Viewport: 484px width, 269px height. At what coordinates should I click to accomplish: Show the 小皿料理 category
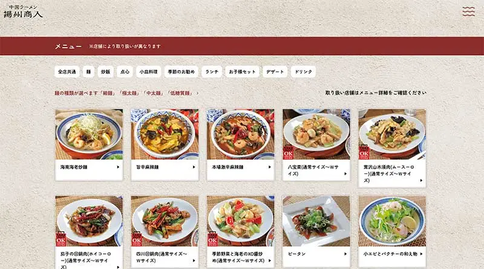pos(148,71)
